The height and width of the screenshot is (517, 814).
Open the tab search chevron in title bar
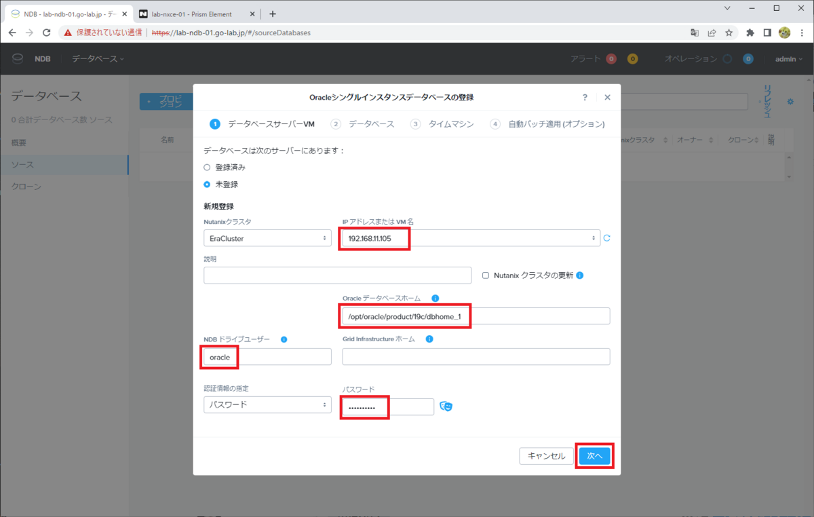point(727,8)
